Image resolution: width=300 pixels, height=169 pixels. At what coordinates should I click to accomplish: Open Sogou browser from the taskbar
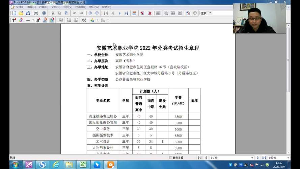click(x=43, y=165)
